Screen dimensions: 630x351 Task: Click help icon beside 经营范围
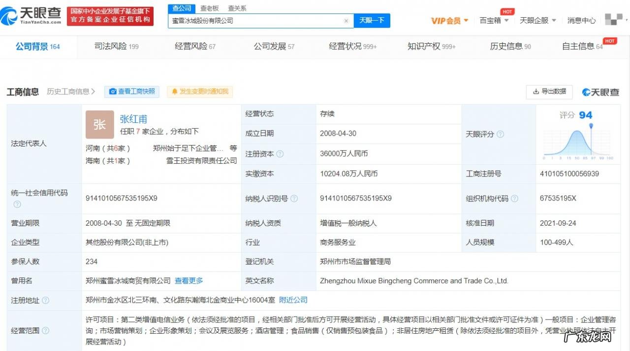pos(46,331)
